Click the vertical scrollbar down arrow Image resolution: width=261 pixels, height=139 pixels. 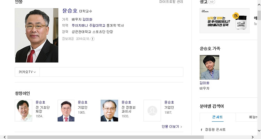(x=259, y=131)
